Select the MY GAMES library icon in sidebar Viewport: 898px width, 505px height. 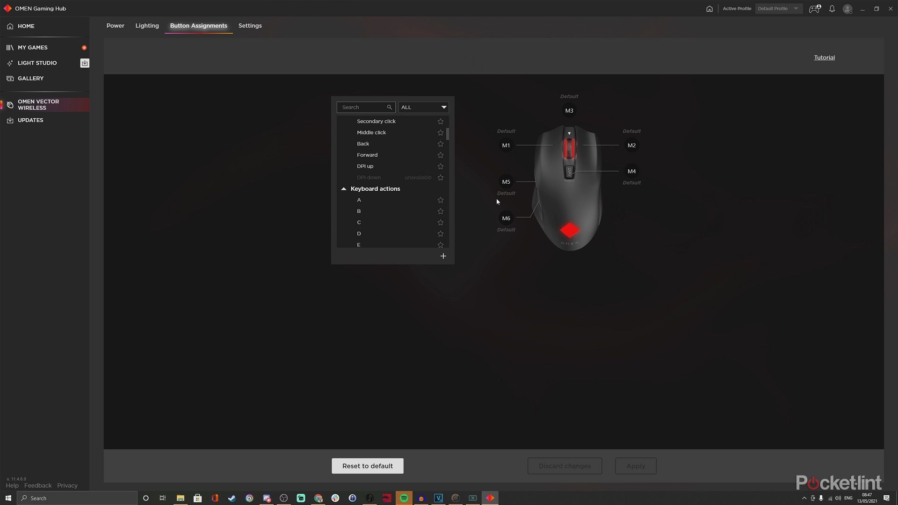(x=10, y=47)
